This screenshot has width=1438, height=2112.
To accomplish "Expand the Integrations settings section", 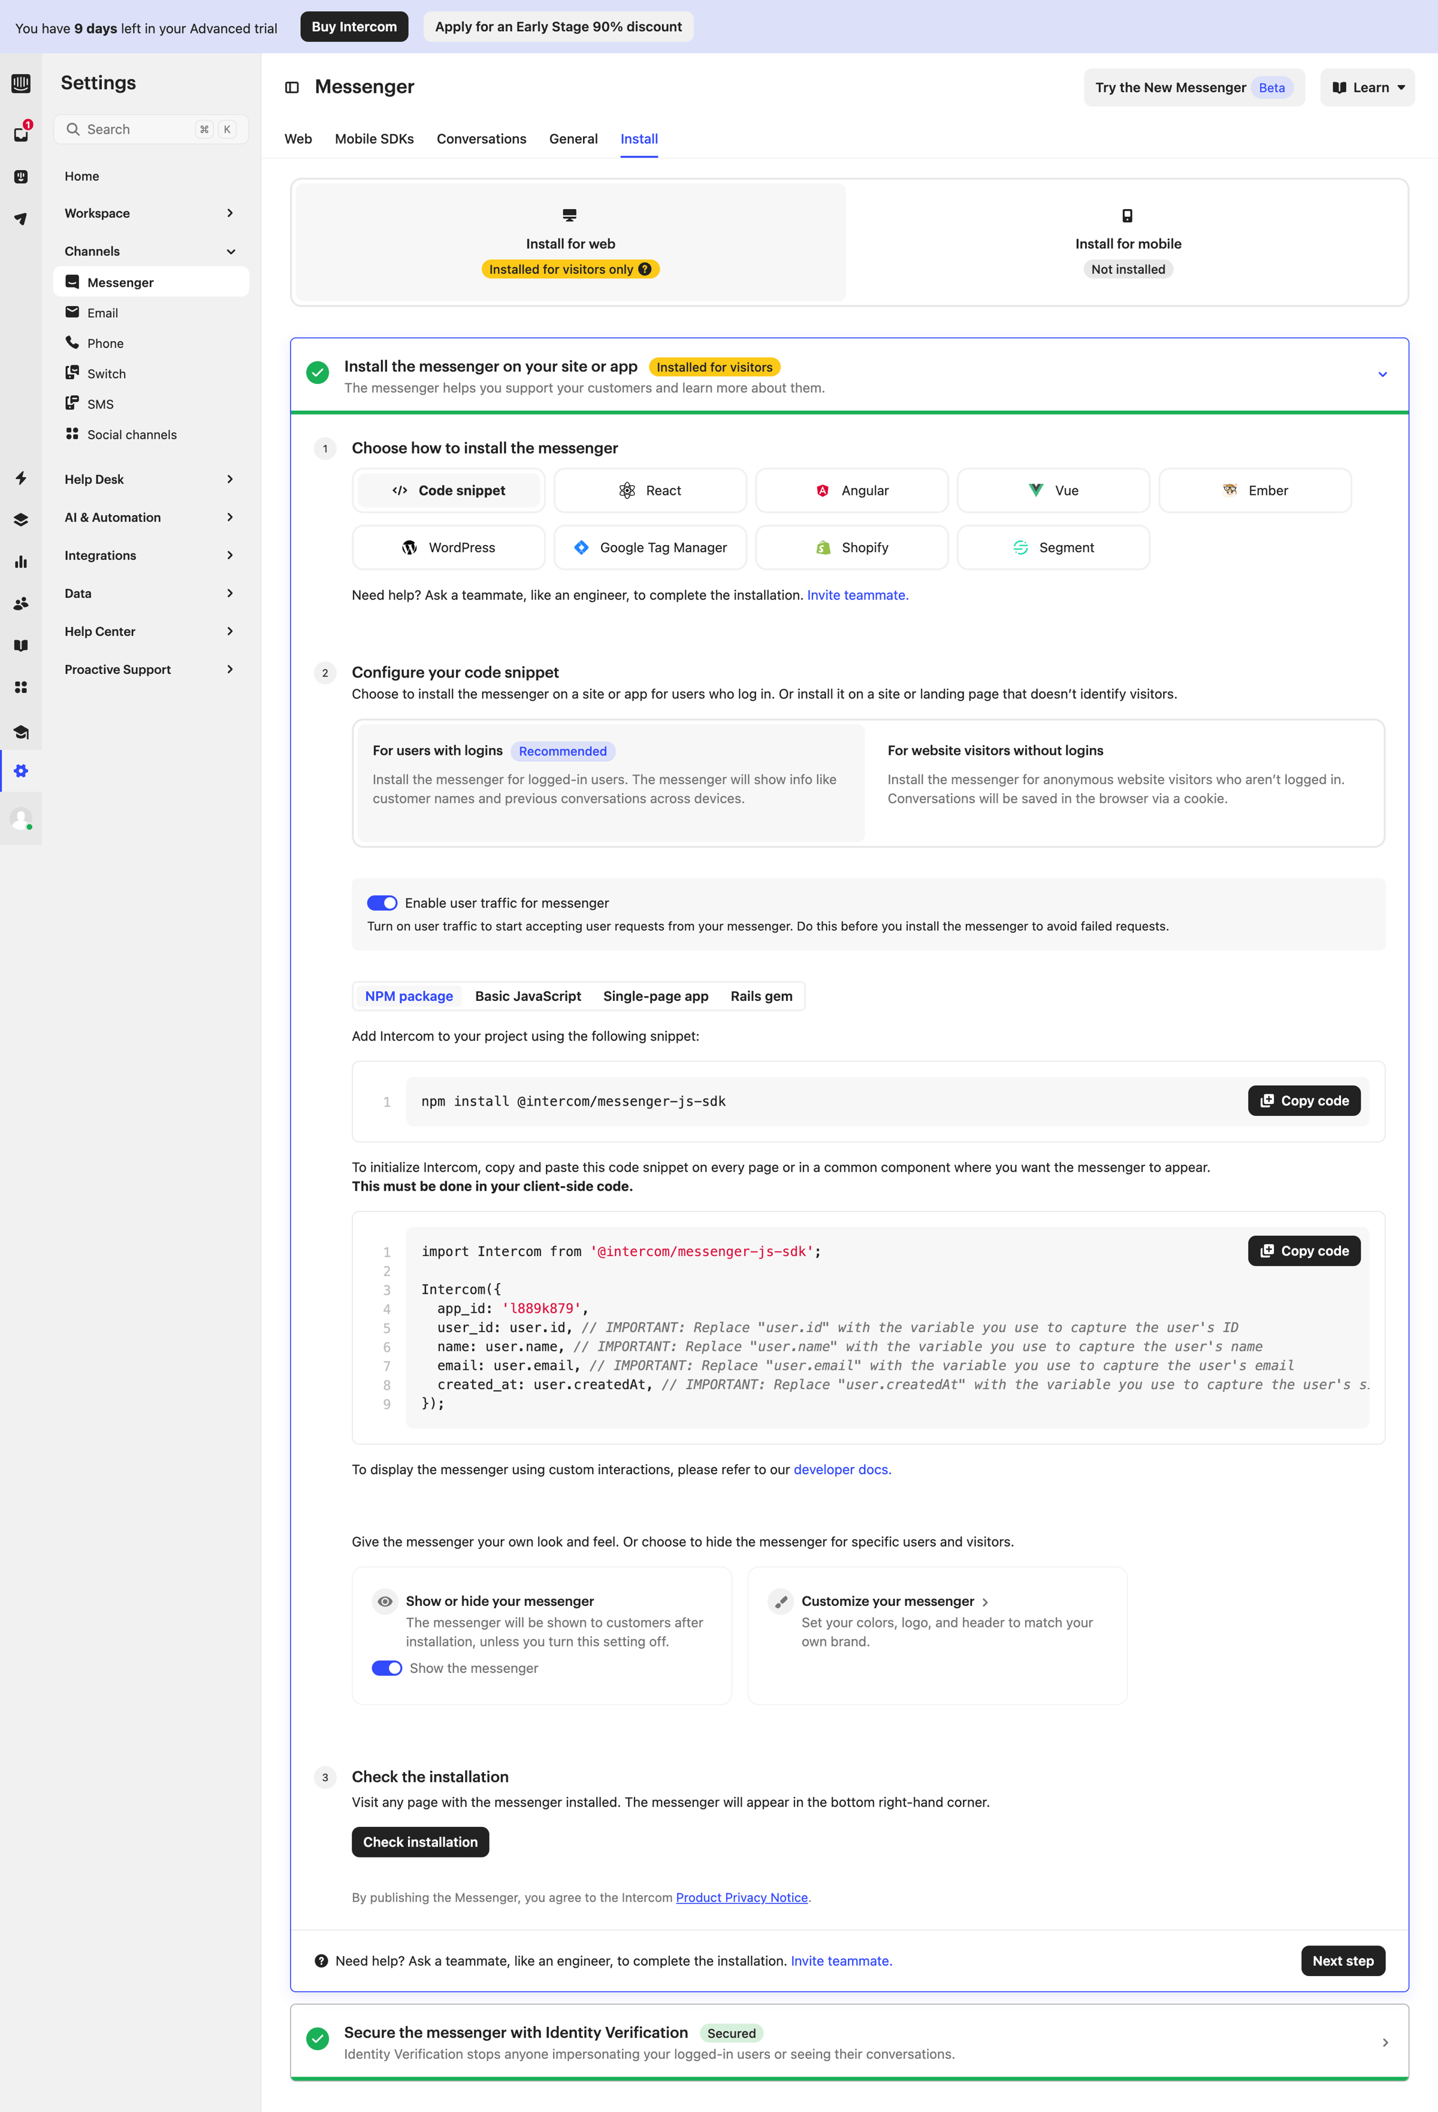I will 151,555.
